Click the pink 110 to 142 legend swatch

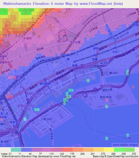[57, 150]
